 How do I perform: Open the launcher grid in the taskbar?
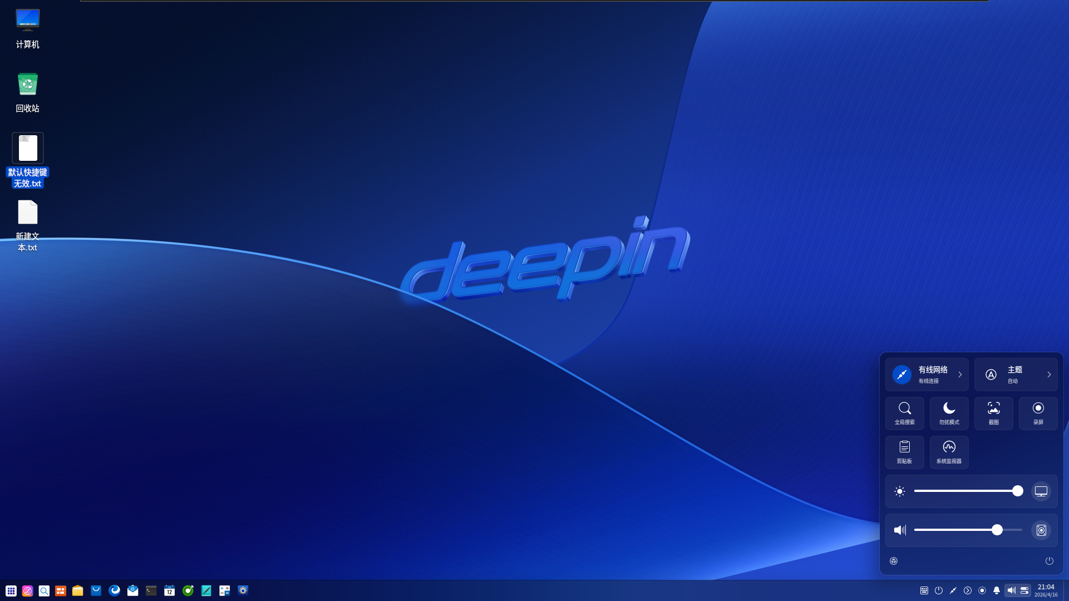point(11,590)
